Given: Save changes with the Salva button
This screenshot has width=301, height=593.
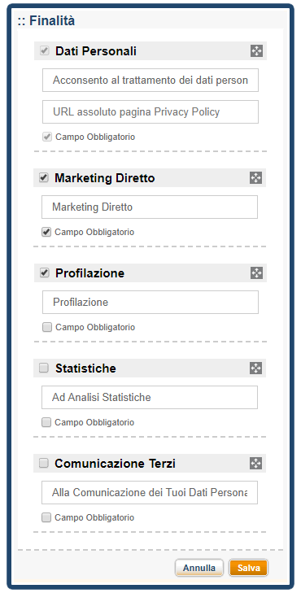Looking at the screenshot, I should pyautogui.click(x=248, y=568).
